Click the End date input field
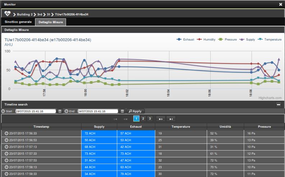285x177 pixels. click(x=98, y=111)
